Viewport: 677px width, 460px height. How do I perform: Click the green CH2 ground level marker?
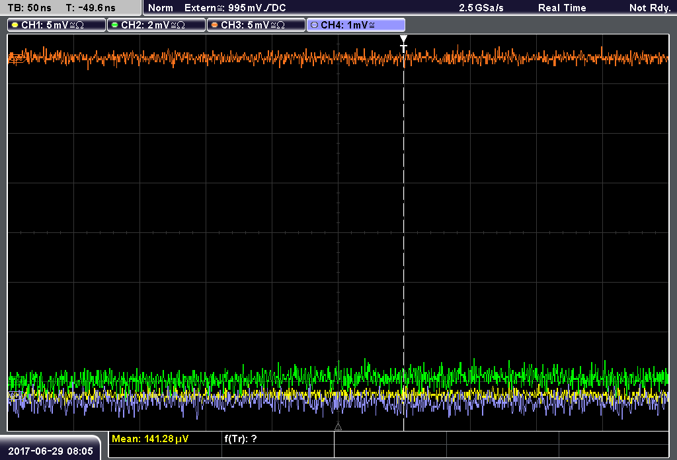(x=17, y=381)
